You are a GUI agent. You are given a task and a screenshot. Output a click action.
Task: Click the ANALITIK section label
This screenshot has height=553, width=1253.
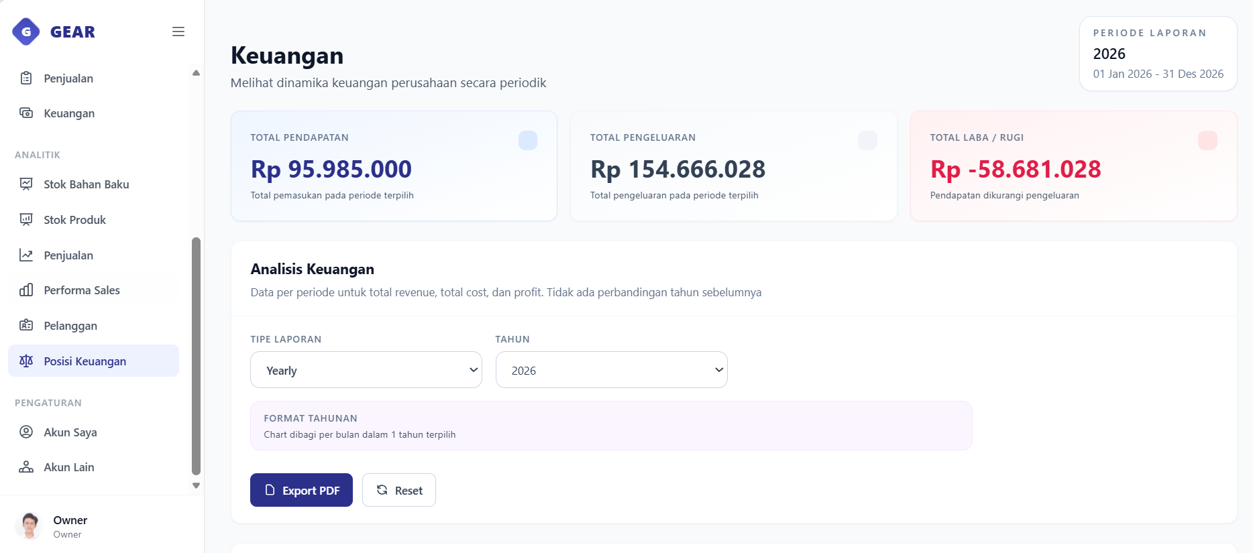(38, 155)
